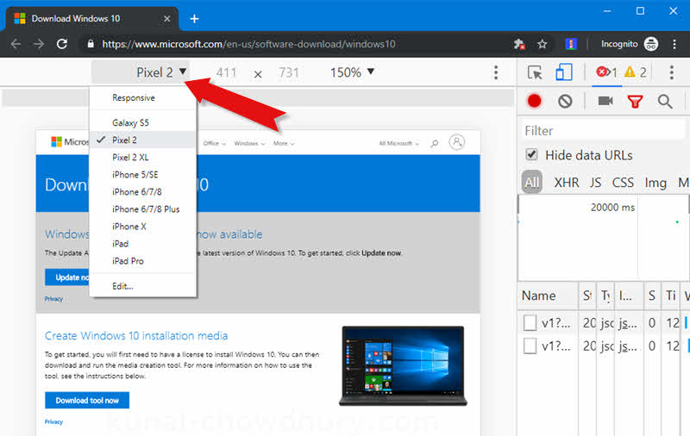690x436 pixels.
Task: Filter requests by CSS type
Action: click(x=623, y=183)
